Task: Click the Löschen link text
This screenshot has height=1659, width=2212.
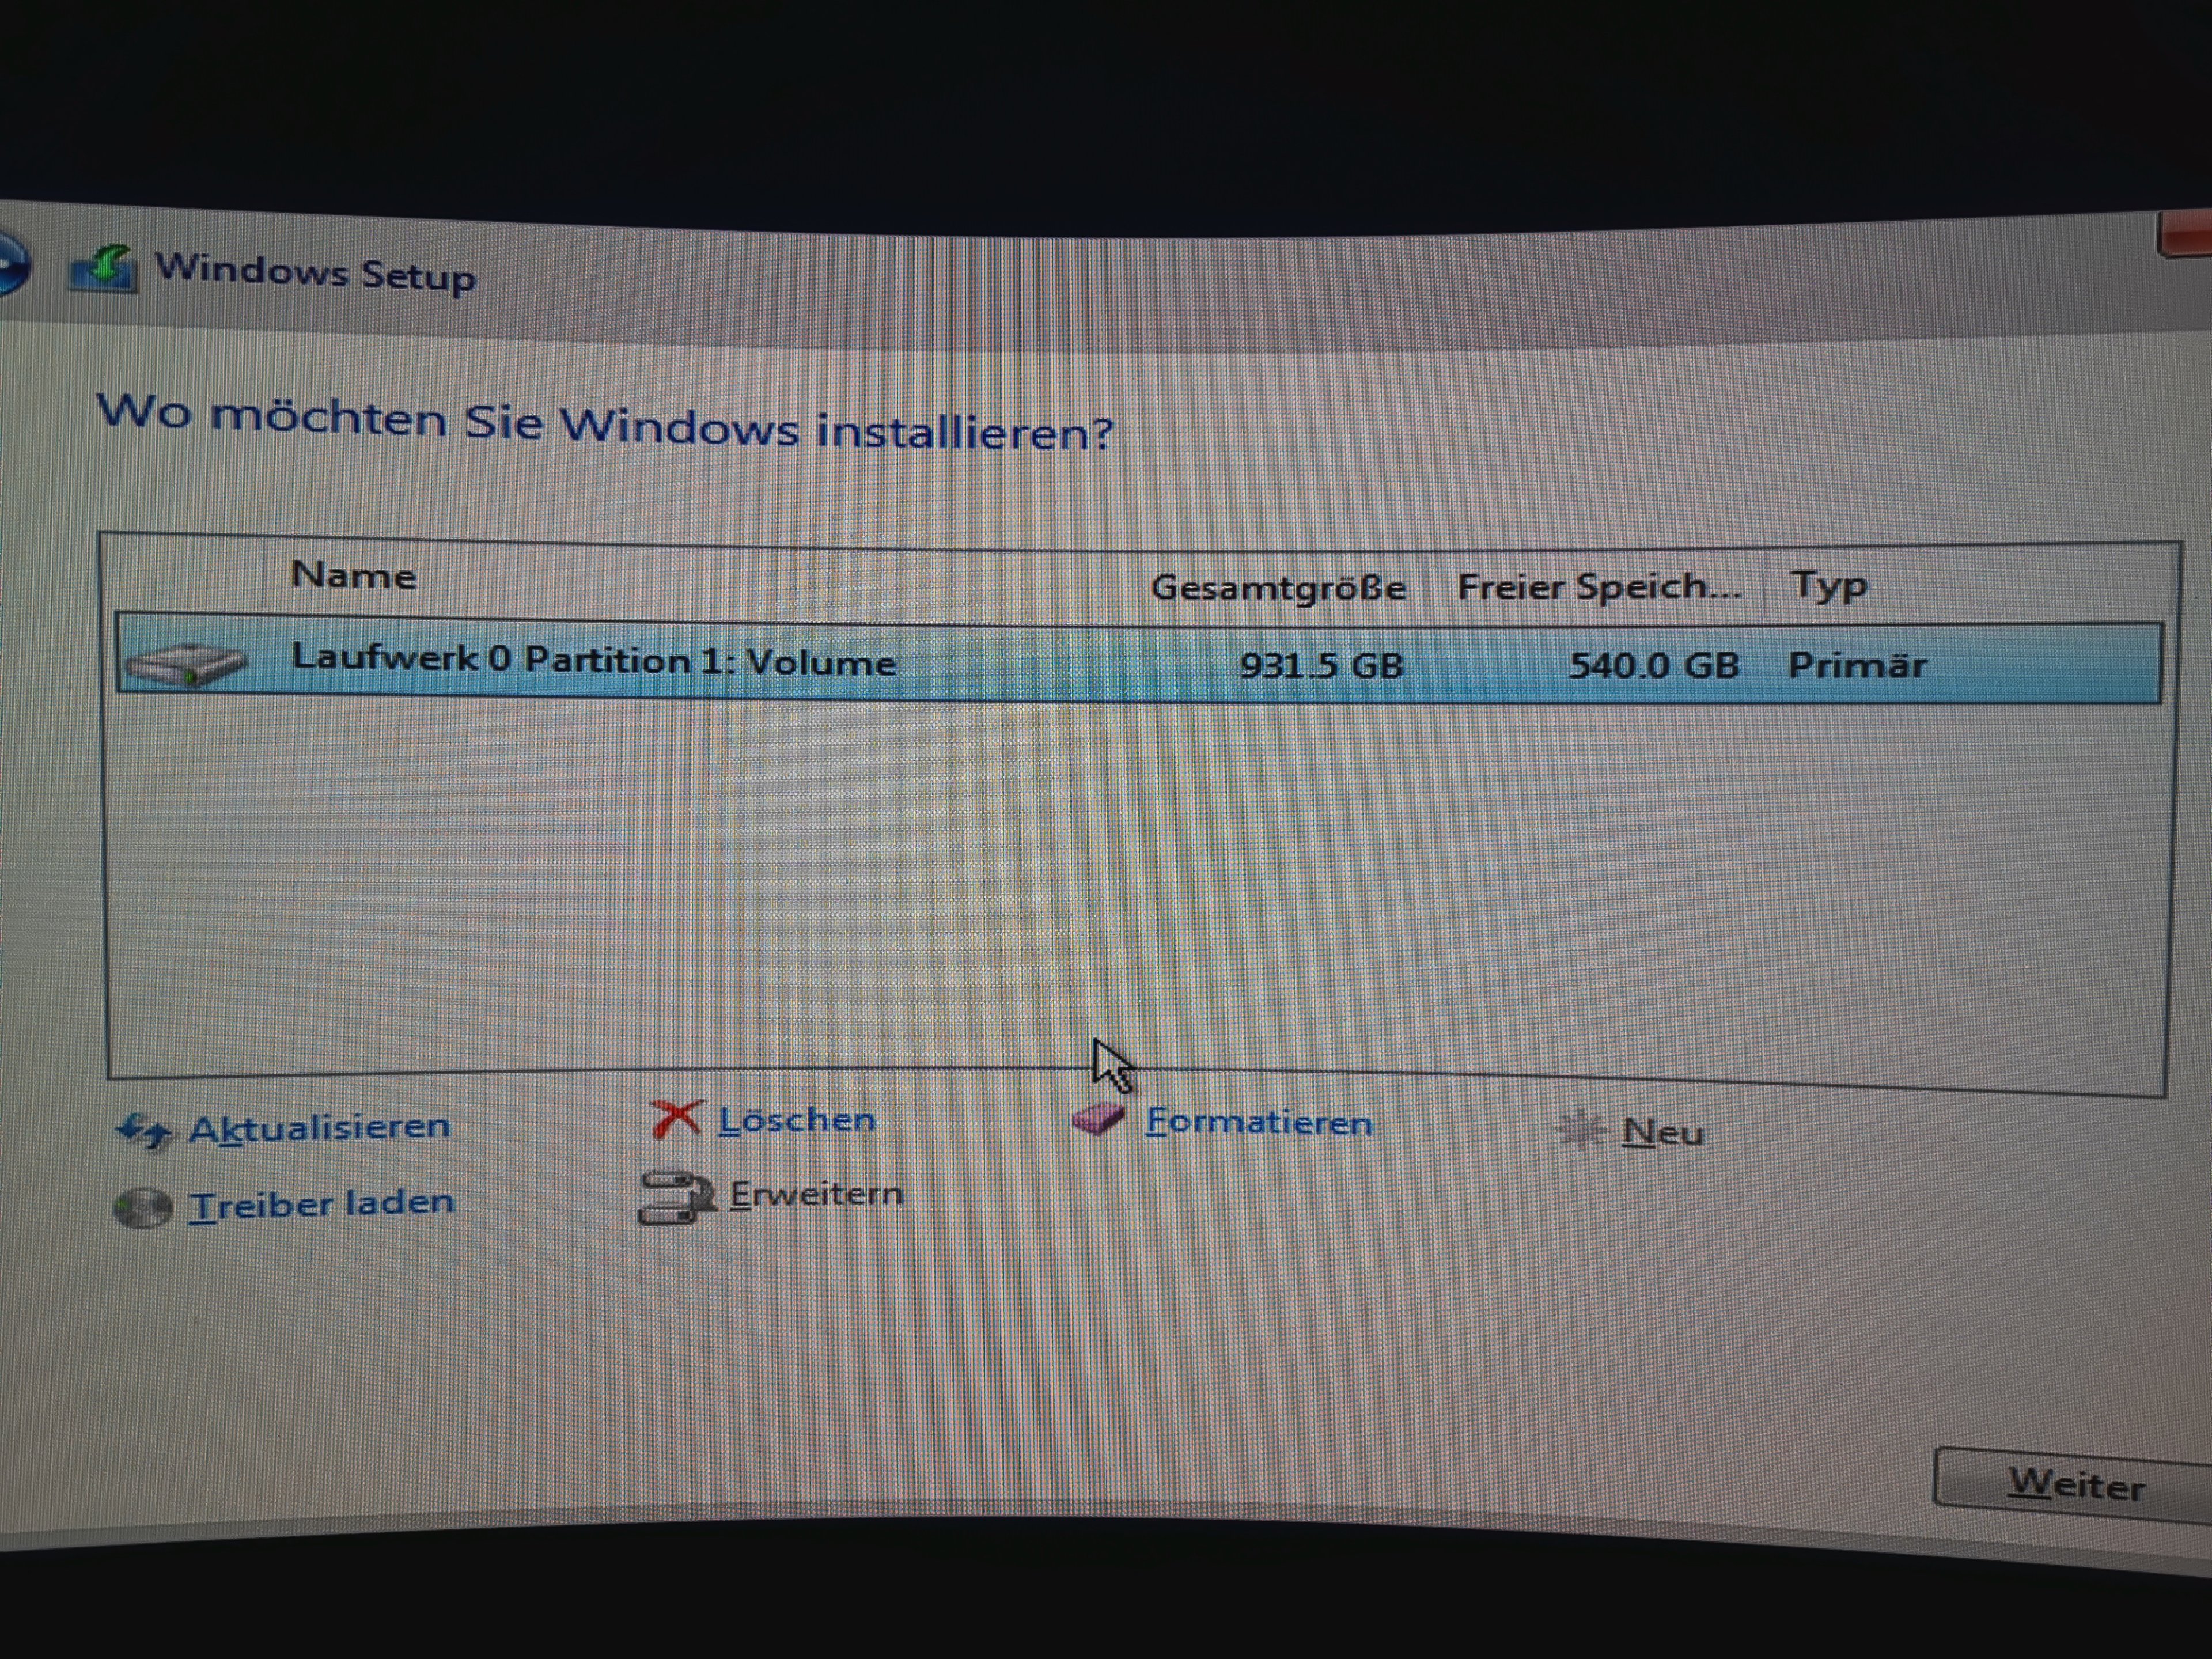Action: [x=797, y=1120]
